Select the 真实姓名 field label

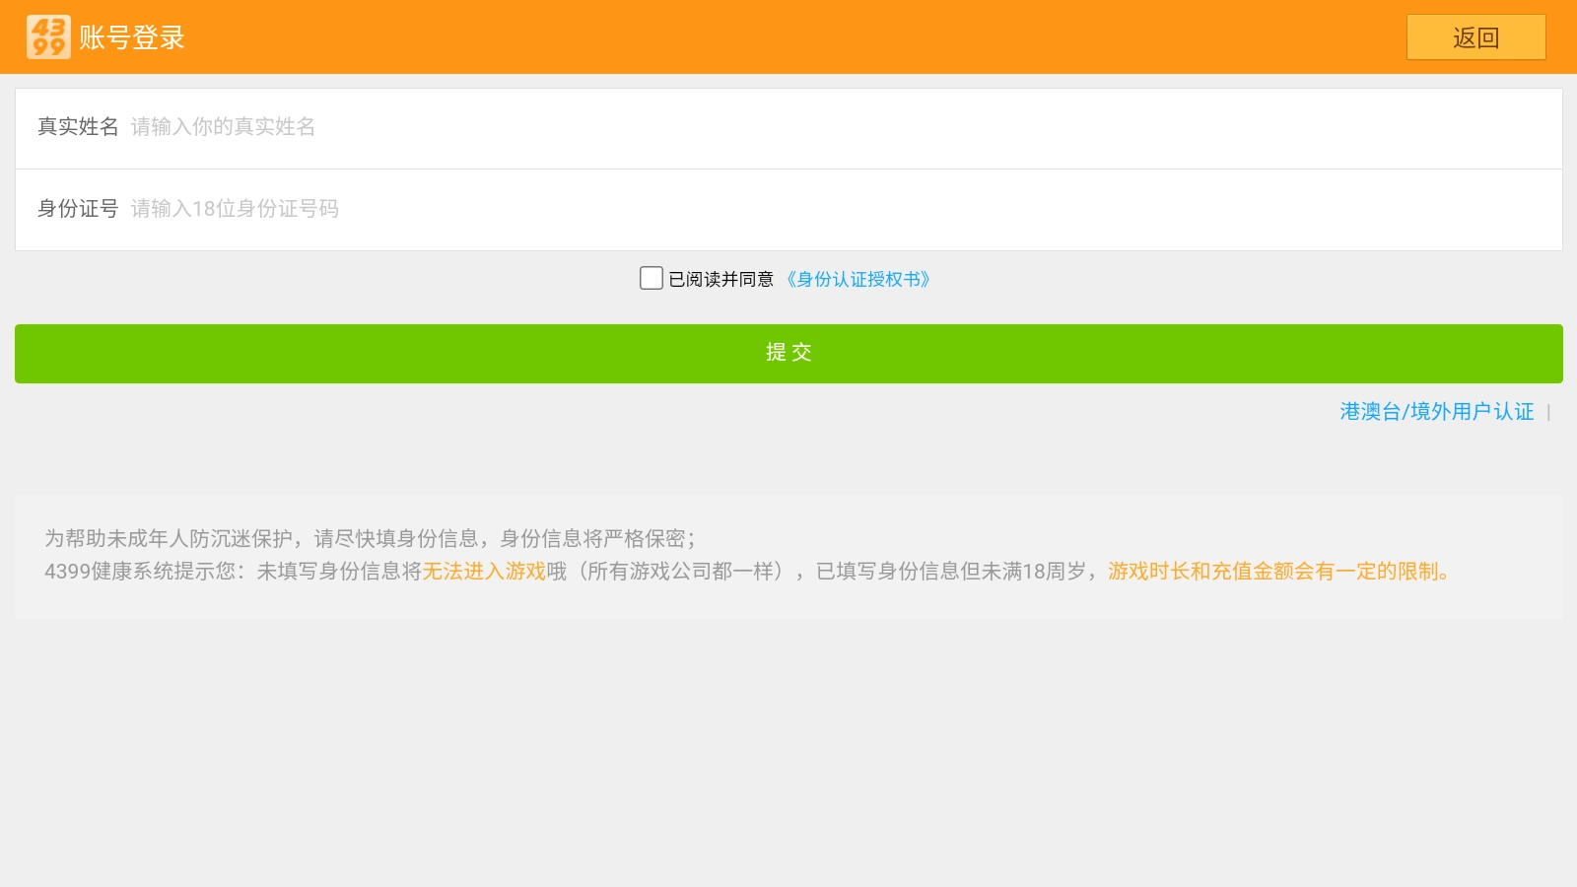coord(78,127)
